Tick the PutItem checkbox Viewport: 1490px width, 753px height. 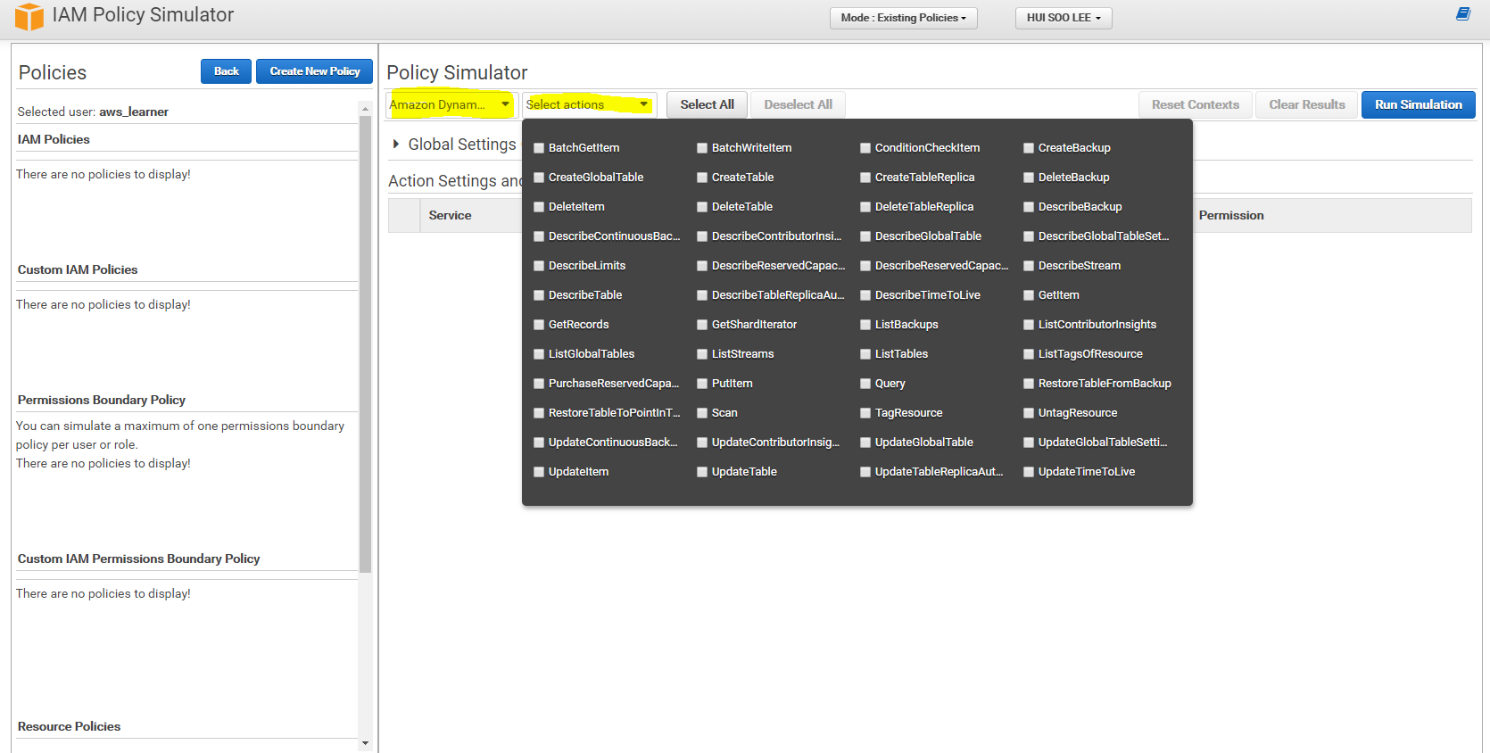pos(702,384)
